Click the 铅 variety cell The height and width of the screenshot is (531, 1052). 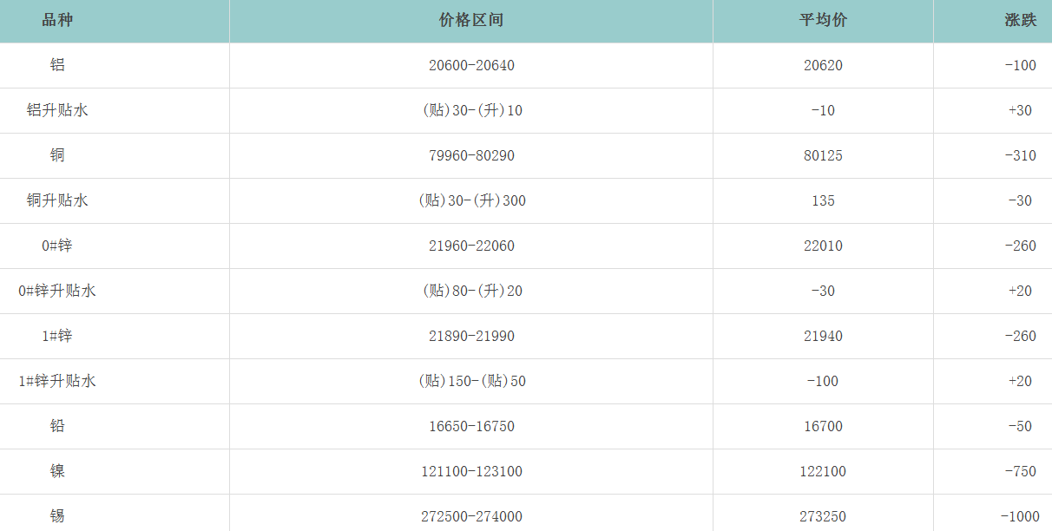click(57, 426)
